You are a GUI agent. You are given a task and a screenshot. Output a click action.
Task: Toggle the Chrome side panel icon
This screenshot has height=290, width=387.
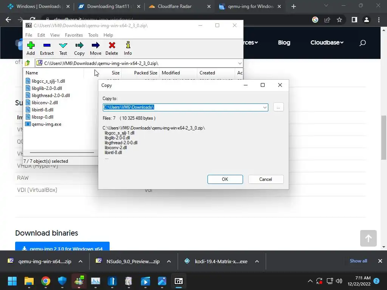(354, 20)
